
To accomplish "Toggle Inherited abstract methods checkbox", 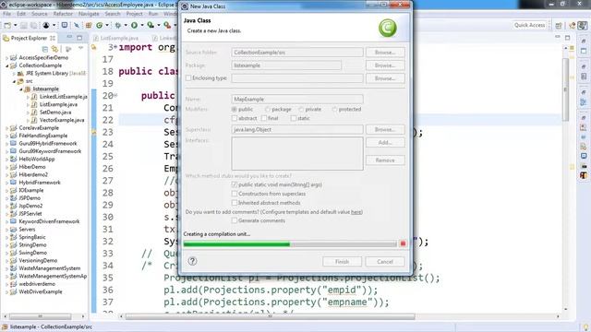I will tap(235, 203).
